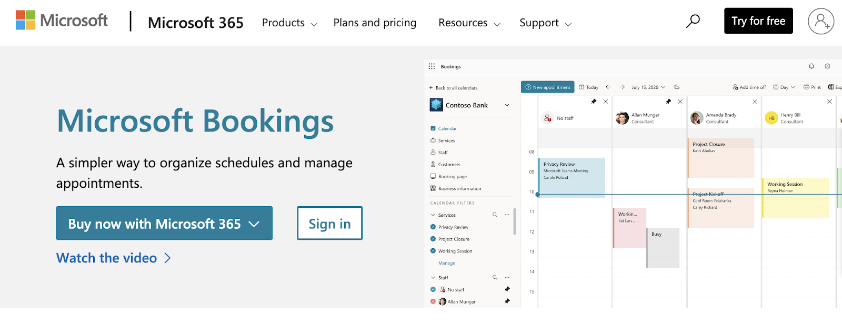The width and height of the screenshot is (842, 334).
Task: Close the No staff column
Action: tap(606, 102)
